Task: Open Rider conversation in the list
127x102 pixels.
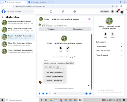Action: [18, 23]
